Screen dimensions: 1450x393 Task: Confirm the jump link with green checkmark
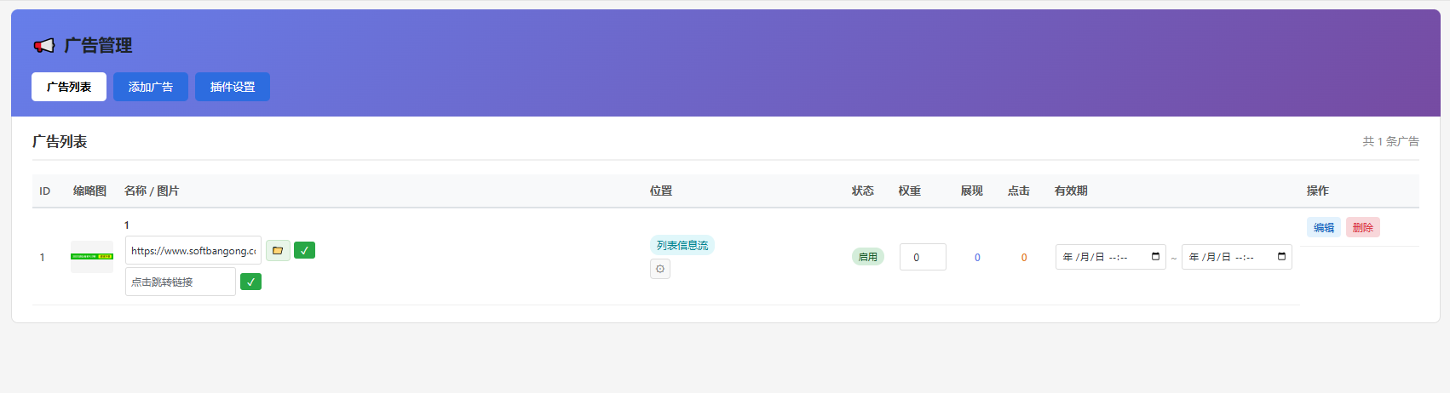250,282
